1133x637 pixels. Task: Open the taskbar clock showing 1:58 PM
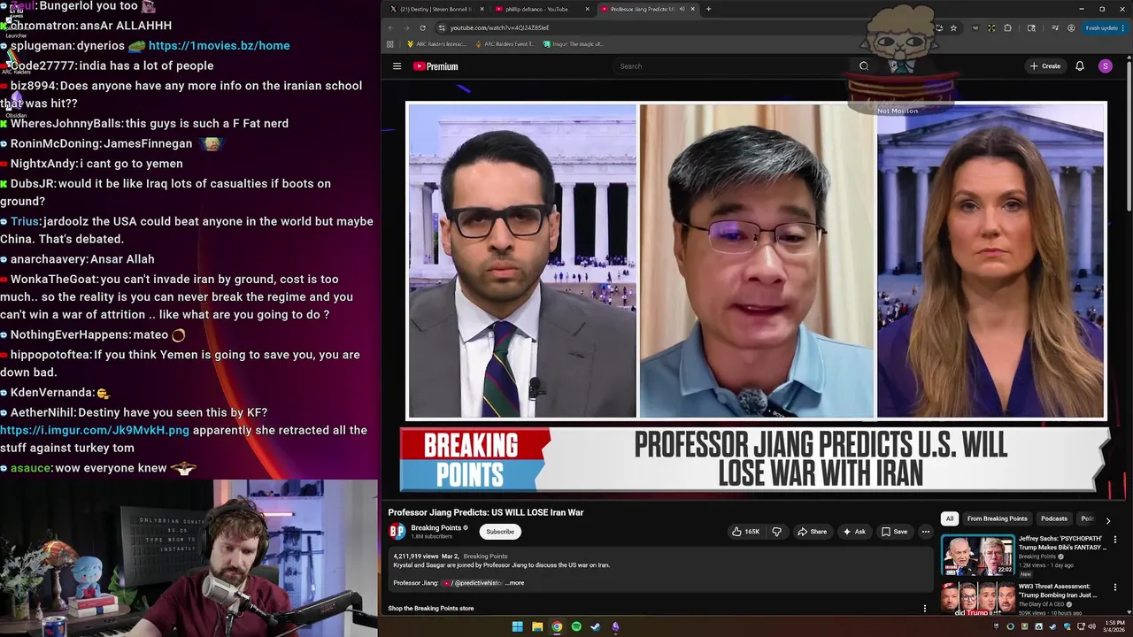point(1113,626)
